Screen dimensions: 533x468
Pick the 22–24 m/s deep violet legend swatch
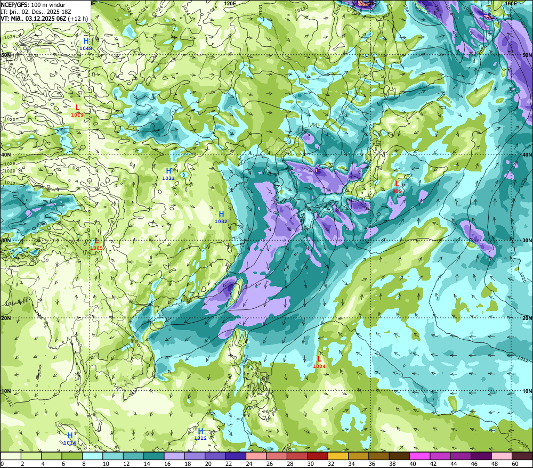(x=236, y=456)
